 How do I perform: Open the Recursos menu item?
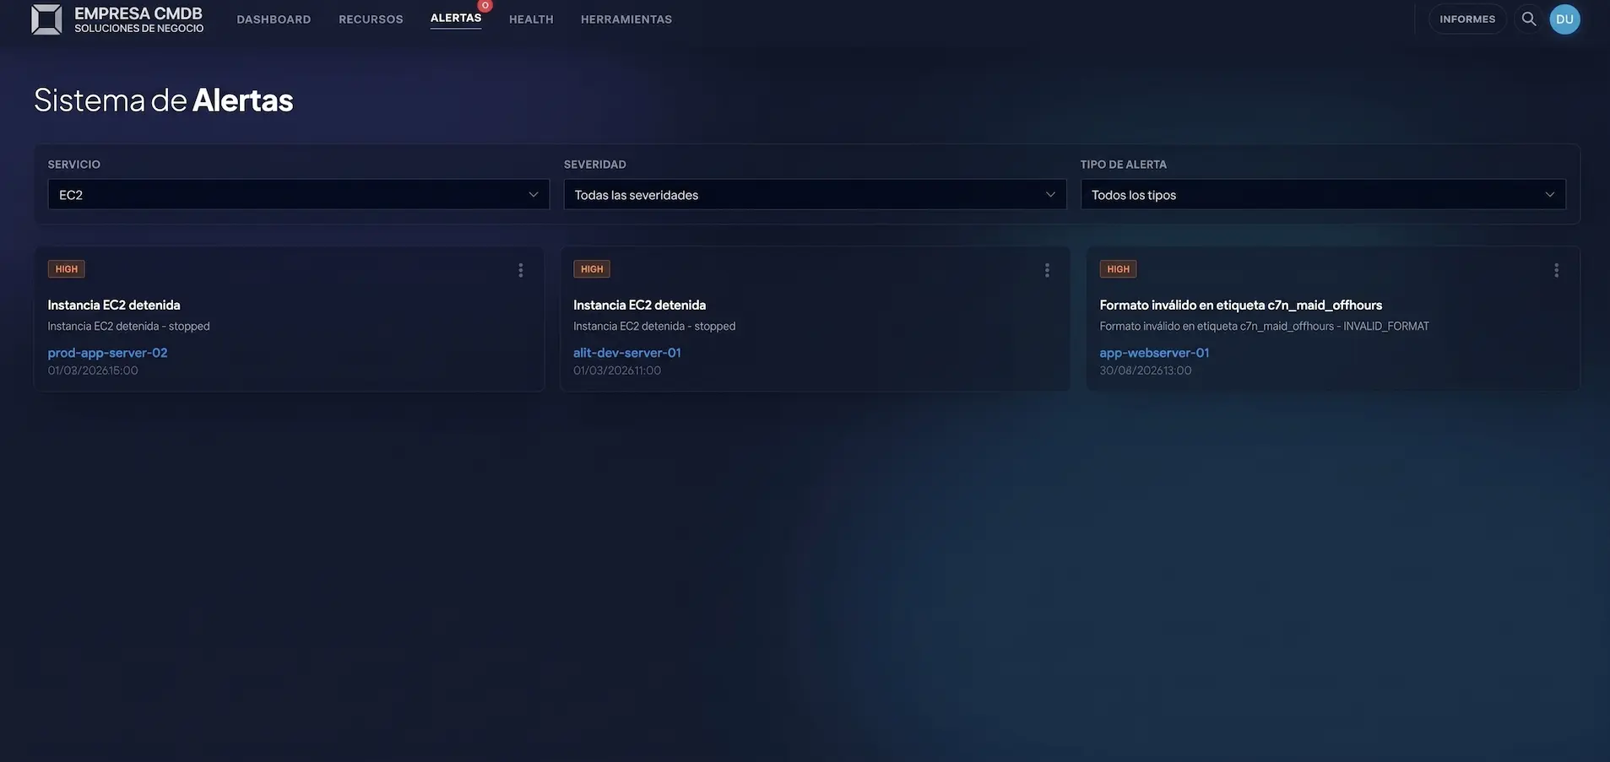click(371, 19)
